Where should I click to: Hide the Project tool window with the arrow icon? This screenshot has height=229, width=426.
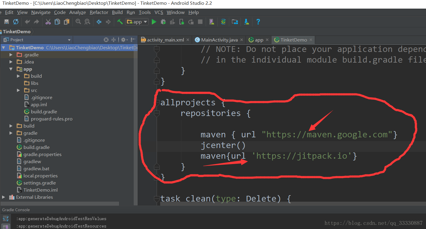click(133, 40)
